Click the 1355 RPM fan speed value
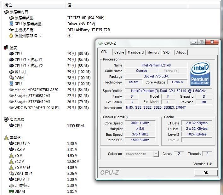The image size is (223, 195). (76, 126)
